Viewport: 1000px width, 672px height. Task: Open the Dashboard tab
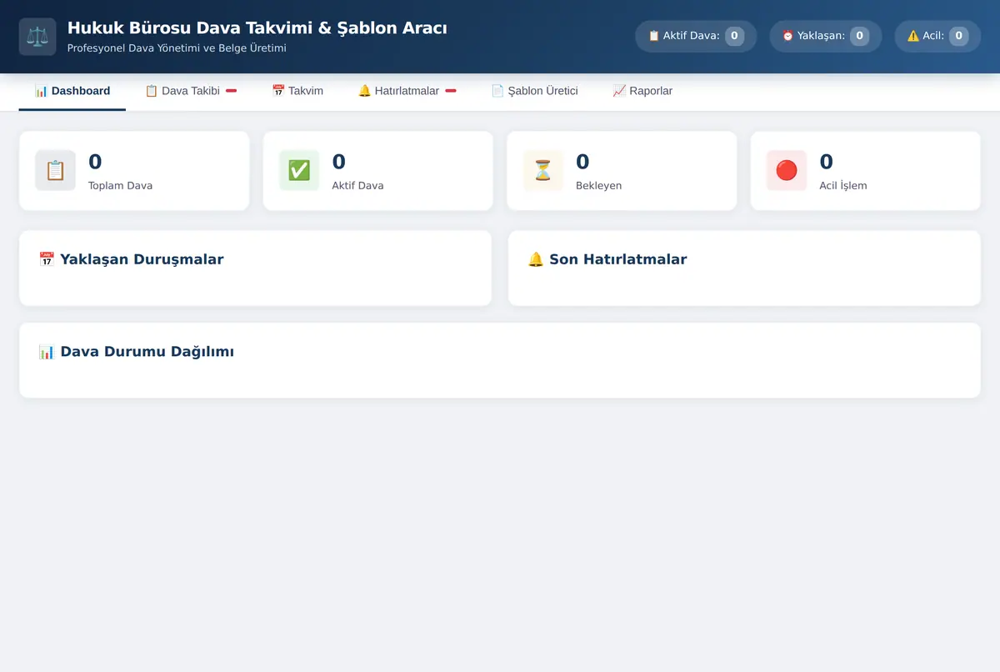(72, 91)
